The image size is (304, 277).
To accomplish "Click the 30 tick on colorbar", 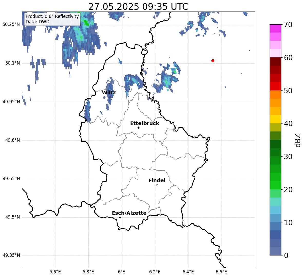I will click(288, 157).
